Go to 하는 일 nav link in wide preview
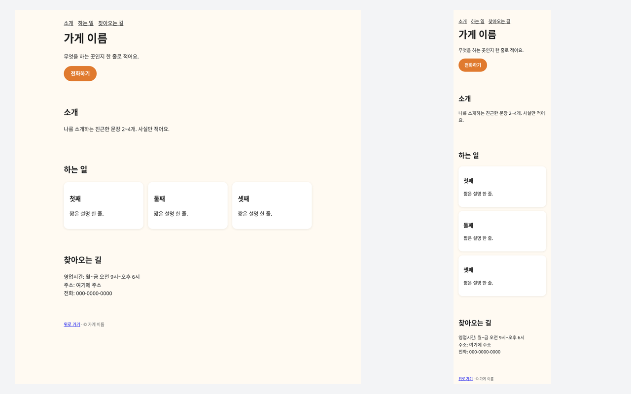The height and width of the screenshot is (394, 631). coord(86,23)
